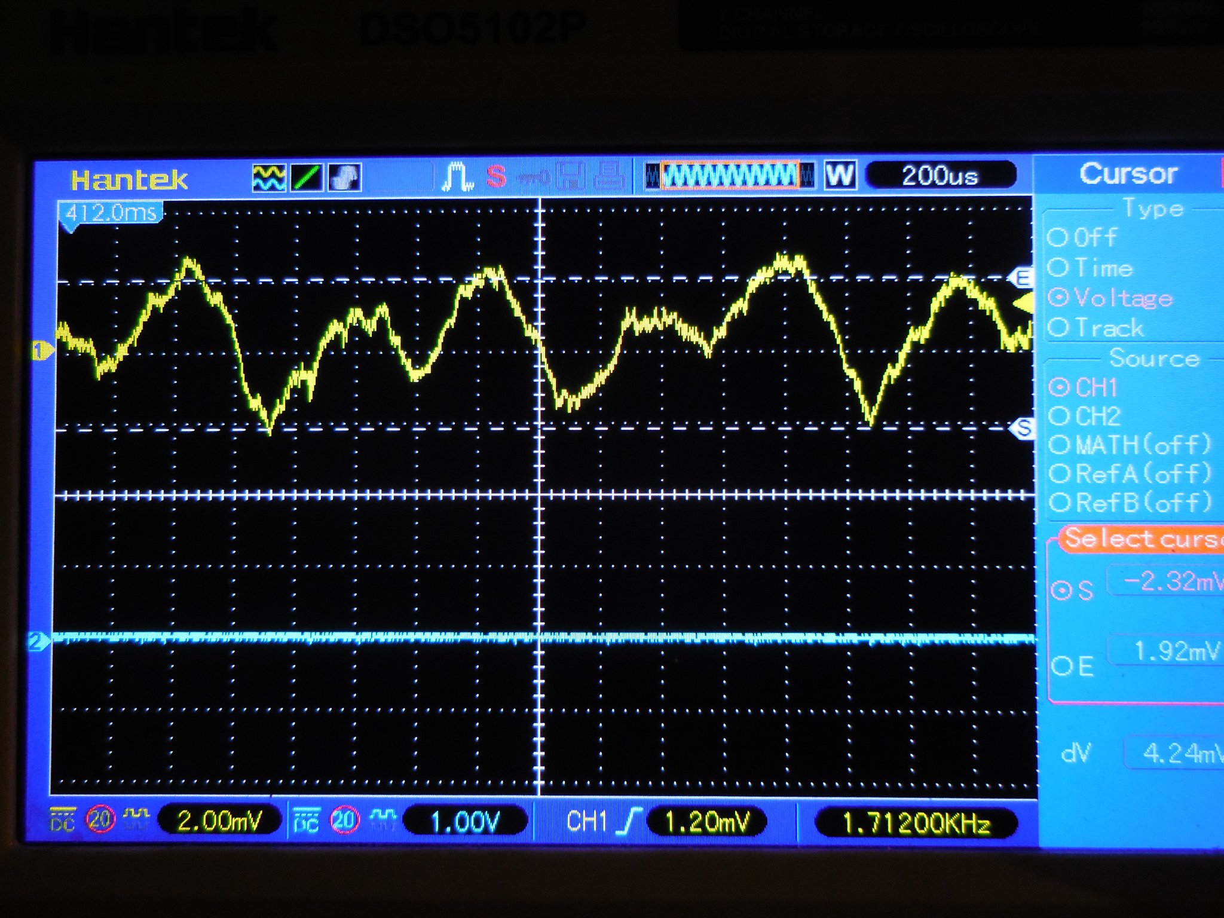Image resolution: width=1224 pixels, height=918 pixels.
Task: Select the Voltage cursor type
Action: (x=1110, y=298)
